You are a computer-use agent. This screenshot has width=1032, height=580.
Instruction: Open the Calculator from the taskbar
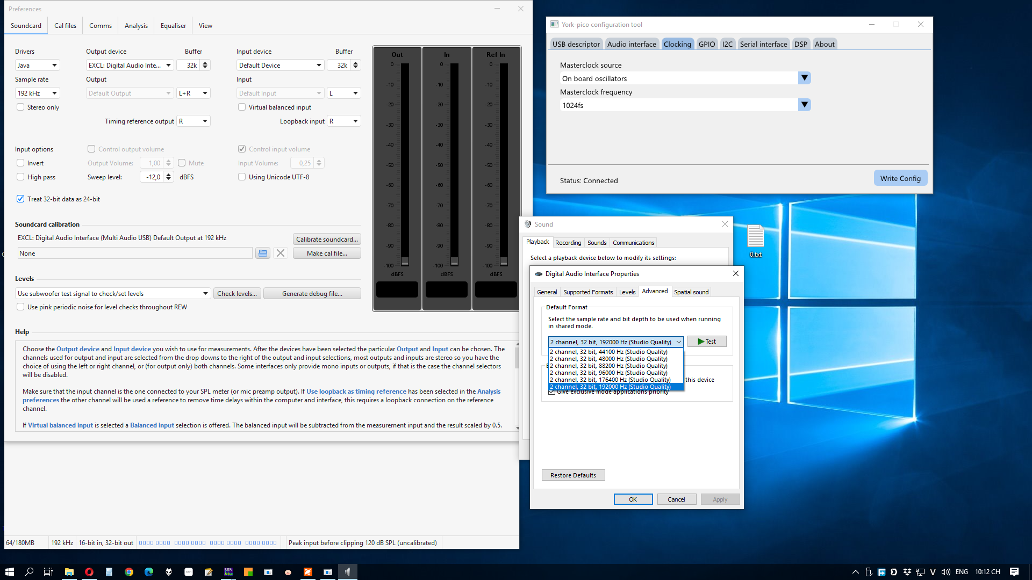[x=109, y=572]
